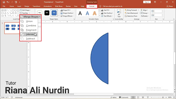The image size is (176, 99).
Task: Switch to the Animations tab
Action: tap(48, 6)
